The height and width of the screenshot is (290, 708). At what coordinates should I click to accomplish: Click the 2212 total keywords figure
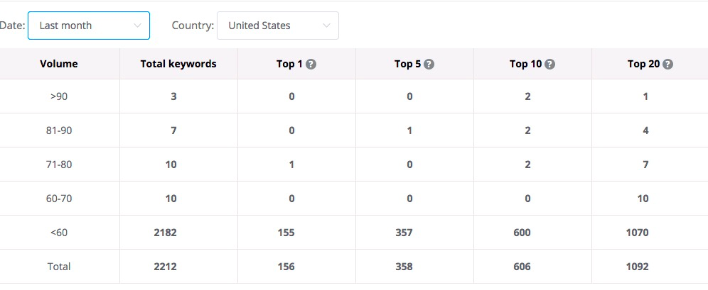point(165,267)
